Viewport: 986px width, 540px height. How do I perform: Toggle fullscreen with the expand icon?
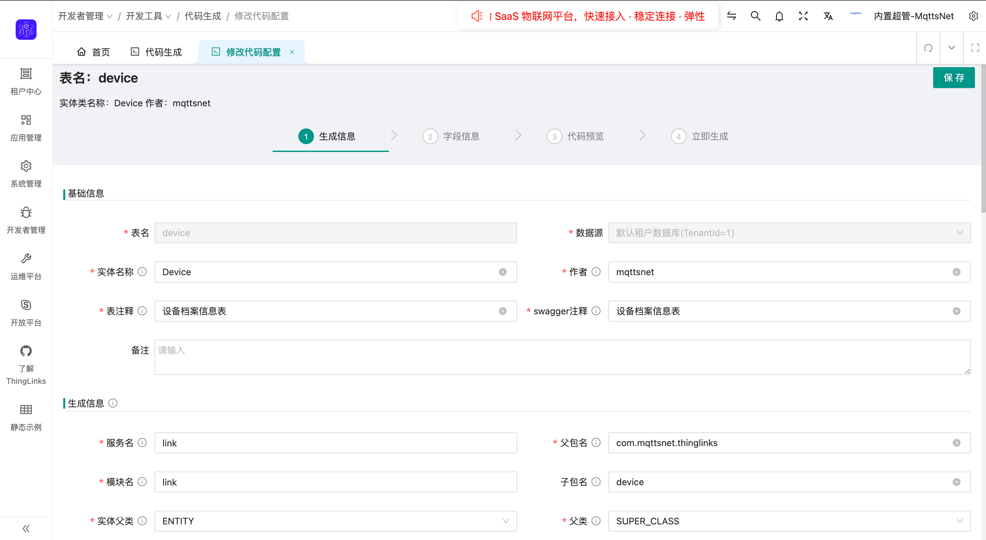coord(803,16)
